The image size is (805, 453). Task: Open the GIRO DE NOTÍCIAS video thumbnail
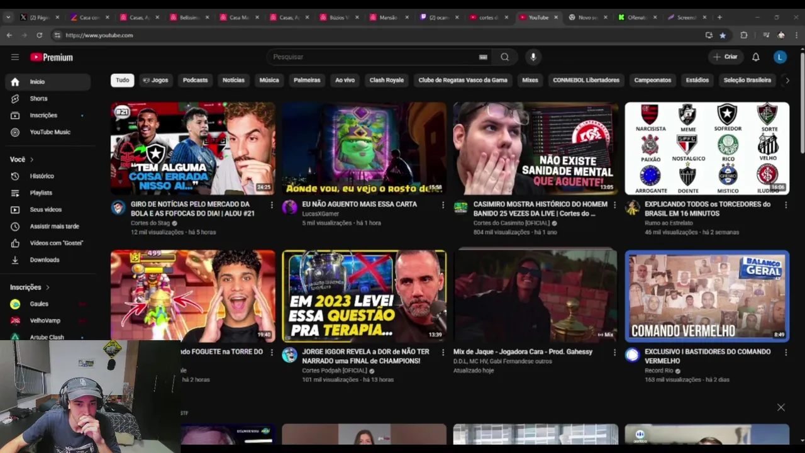pos(193,148)
